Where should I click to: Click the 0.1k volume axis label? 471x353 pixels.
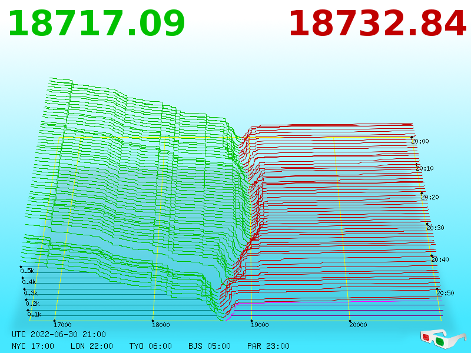[x=34, y=314]
